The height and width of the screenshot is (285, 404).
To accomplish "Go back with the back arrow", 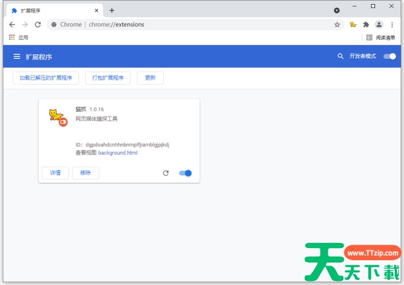I will [x=12, y=25].
